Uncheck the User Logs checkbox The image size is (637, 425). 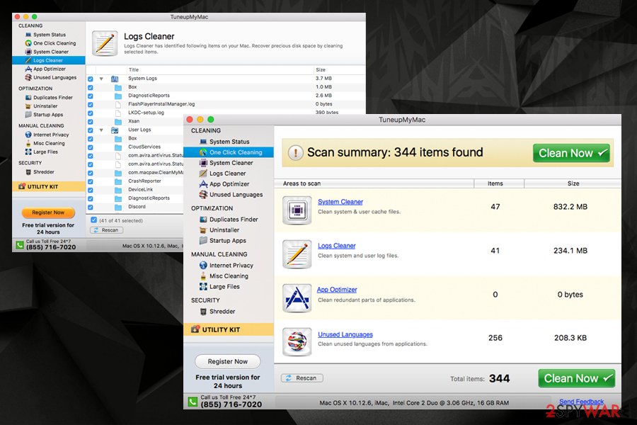tap(90, 130)
